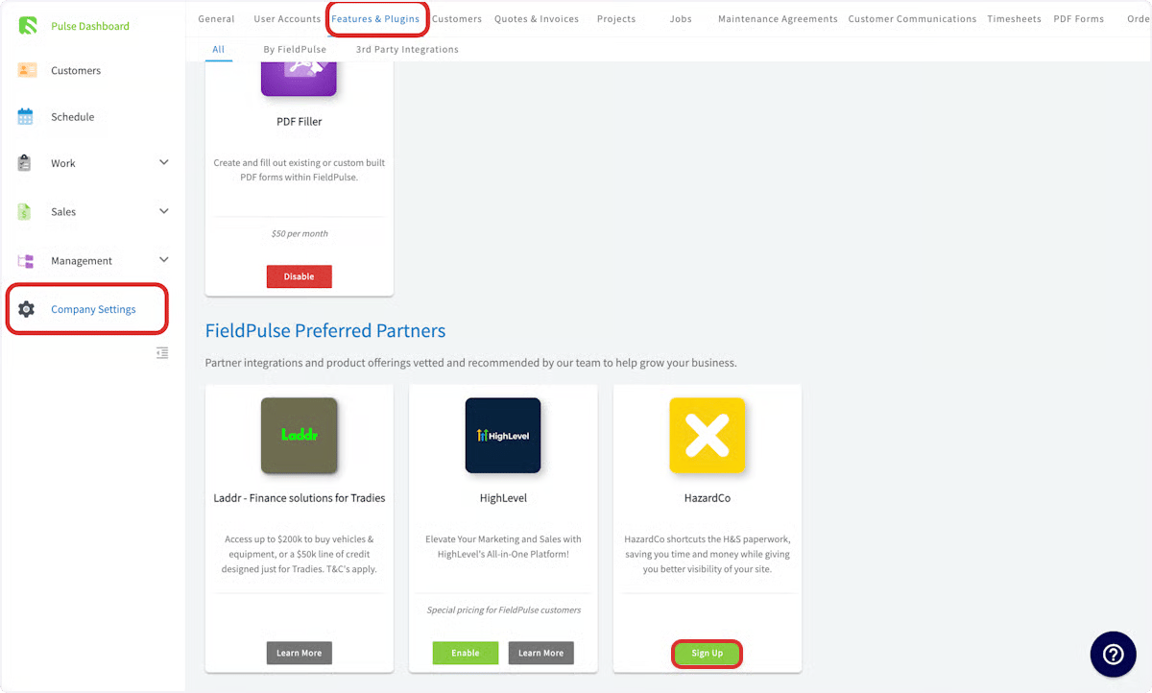1152x693 pixels.
Task: Expand the Sales menu chevron
Action: pyautogui.click(x=164, y=211)
